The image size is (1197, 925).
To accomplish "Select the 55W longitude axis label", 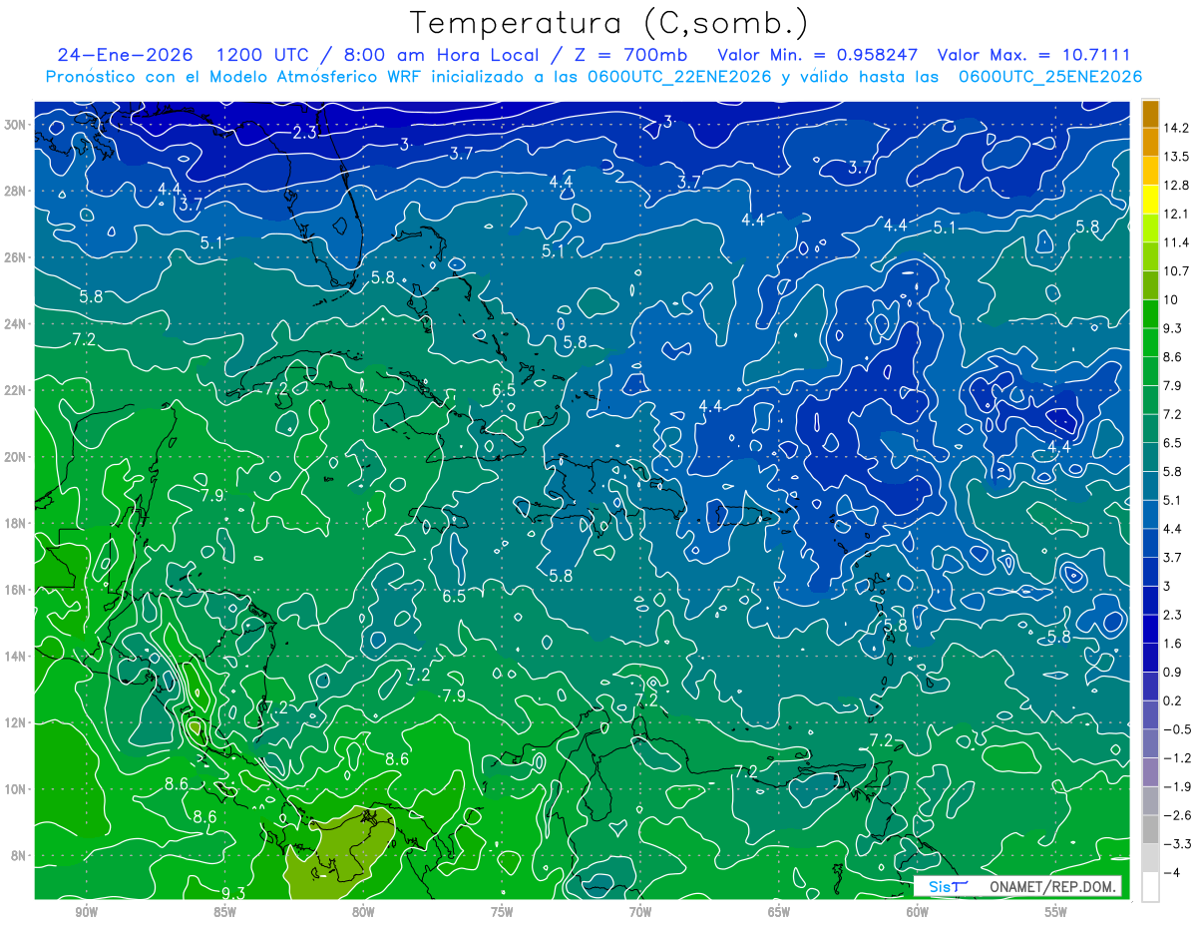I will [1056, 911].
